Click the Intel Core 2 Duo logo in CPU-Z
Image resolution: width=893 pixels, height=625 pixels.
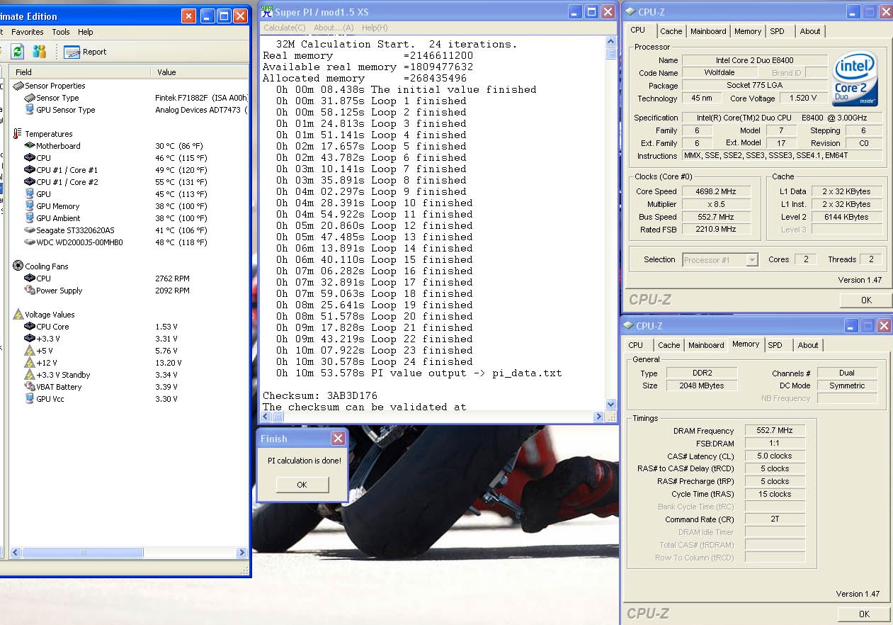[854, 79]
